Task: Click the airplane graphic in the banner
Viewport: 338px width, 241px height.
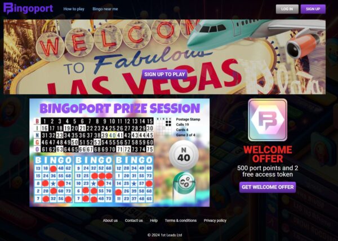Action: point(255,37)
